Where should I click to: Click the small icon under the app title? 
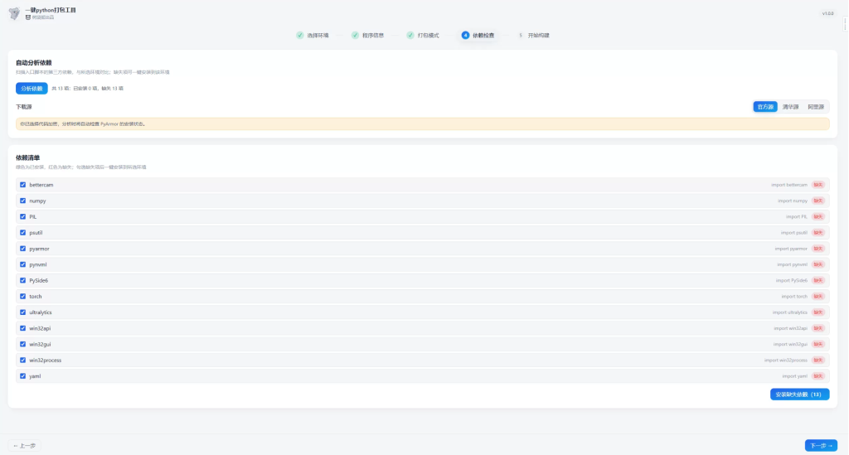pyautogui.click(x=28, y=17)
